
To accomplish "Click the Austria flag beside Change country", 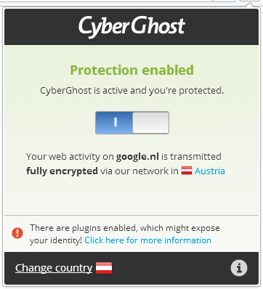I will [x=104, y=268].
